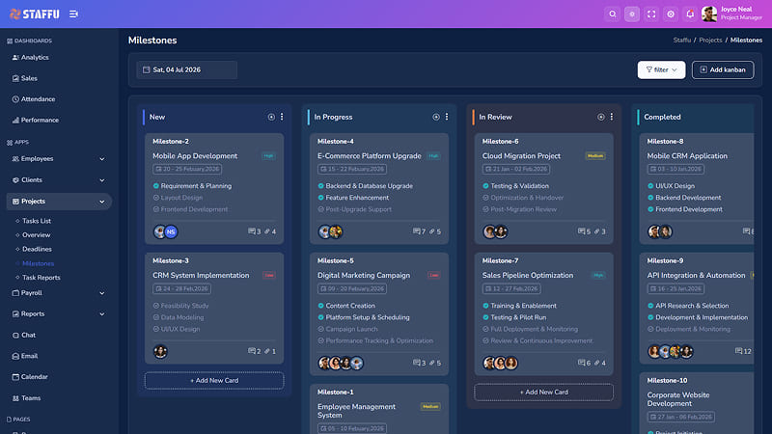
Task: Open Analytics dashboard
Action: [x=35, y=58]
